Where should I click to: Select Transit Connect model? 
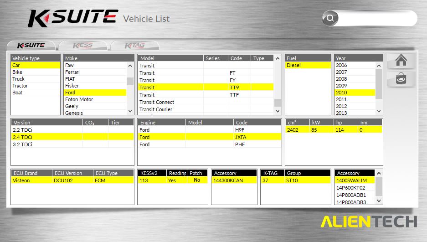click(206, 102)
